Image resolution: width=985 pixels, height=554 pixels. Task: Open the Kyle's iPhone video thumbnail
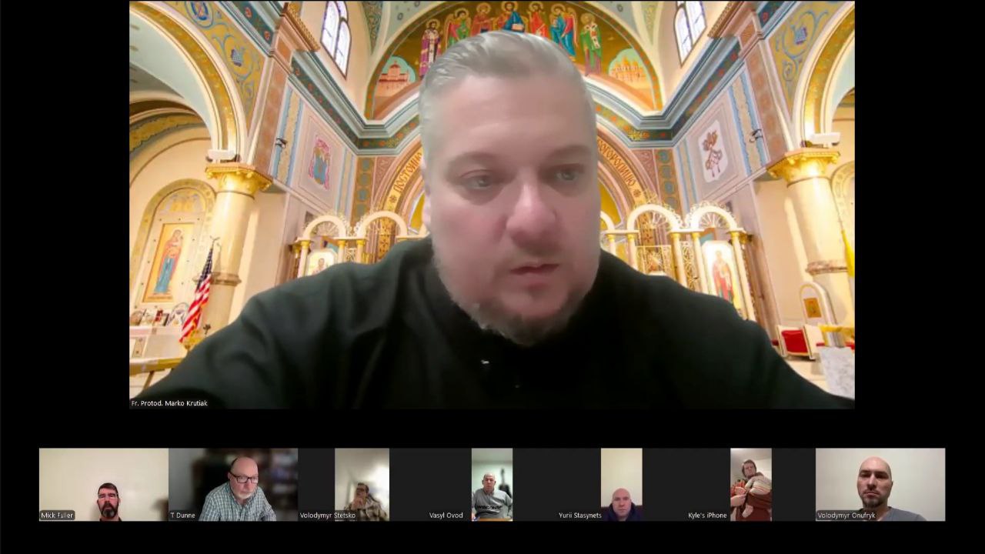(750, 483)
